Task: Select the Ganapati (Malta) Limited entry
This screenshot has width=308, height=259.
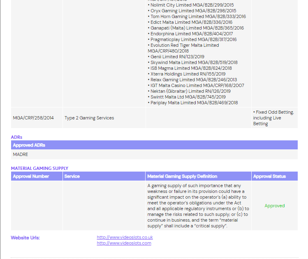Action: (x=196, y=28)
